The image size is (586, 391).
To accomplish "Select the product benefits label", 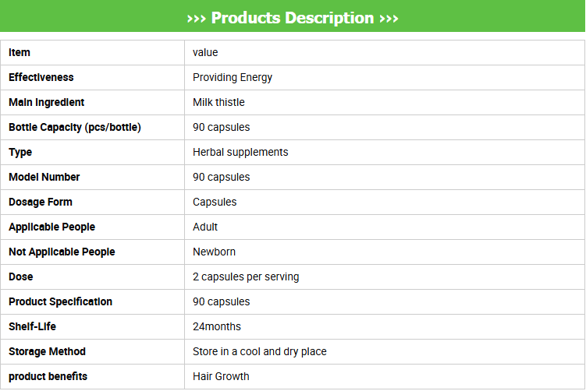I will coord(48,376).
